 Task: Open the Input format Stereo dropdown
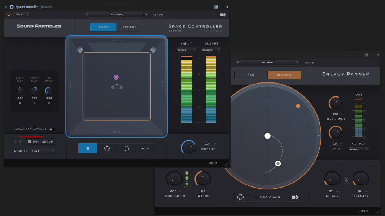tap(186, 50)
